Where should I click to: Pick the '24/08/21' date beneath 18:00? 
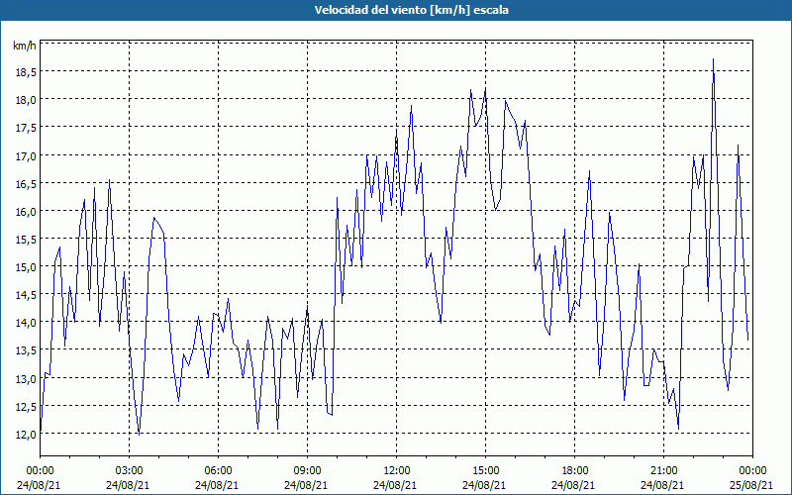tap(573, 485)
